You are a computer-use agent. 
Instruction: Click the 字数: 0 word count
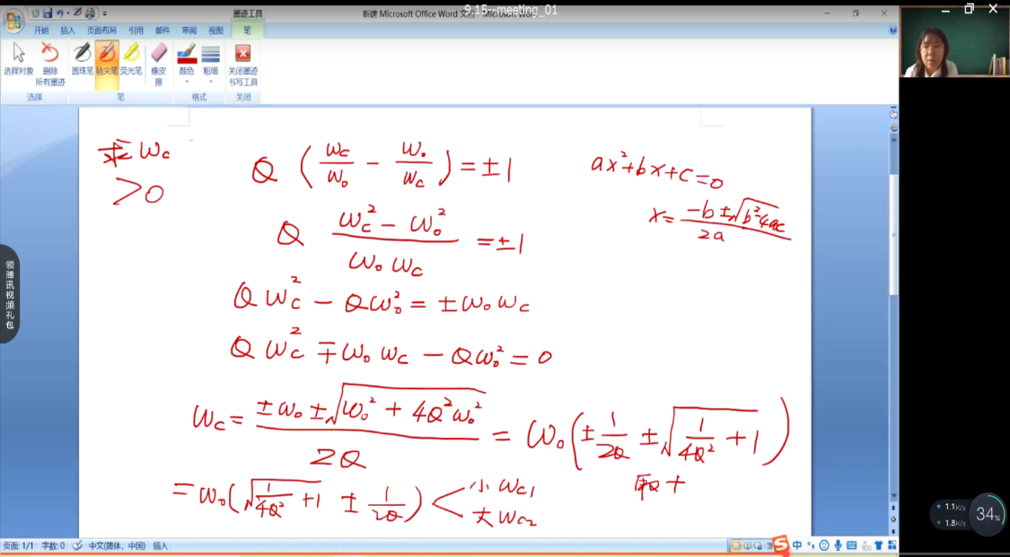coord(53,545)
